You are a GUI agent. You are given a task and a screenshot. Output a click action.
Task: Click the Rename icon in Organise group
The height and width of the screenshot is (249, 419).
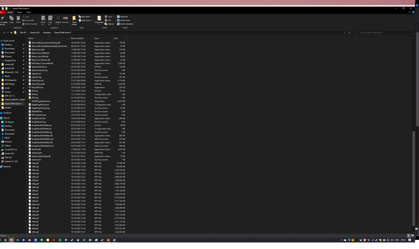click(65, 18)
